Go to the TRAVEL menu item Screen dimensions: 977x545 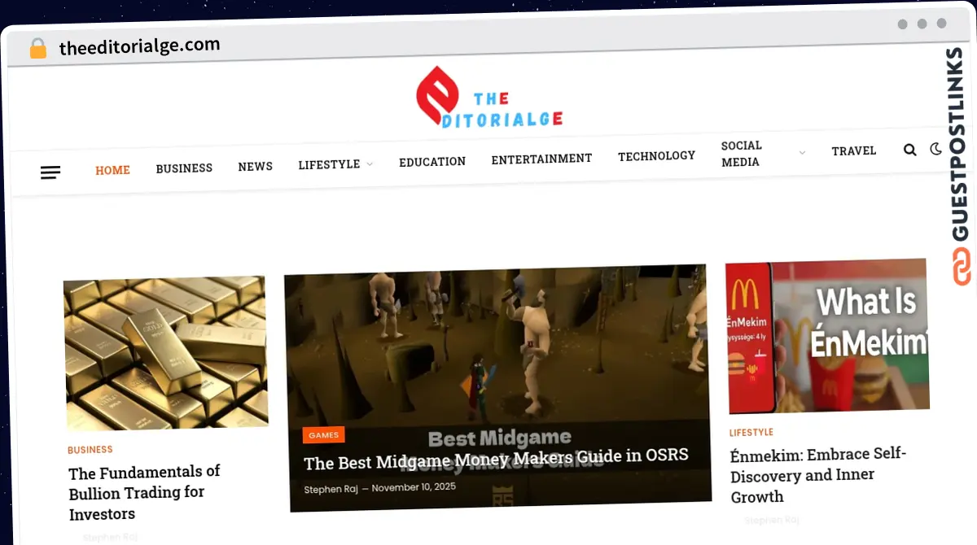854,150
